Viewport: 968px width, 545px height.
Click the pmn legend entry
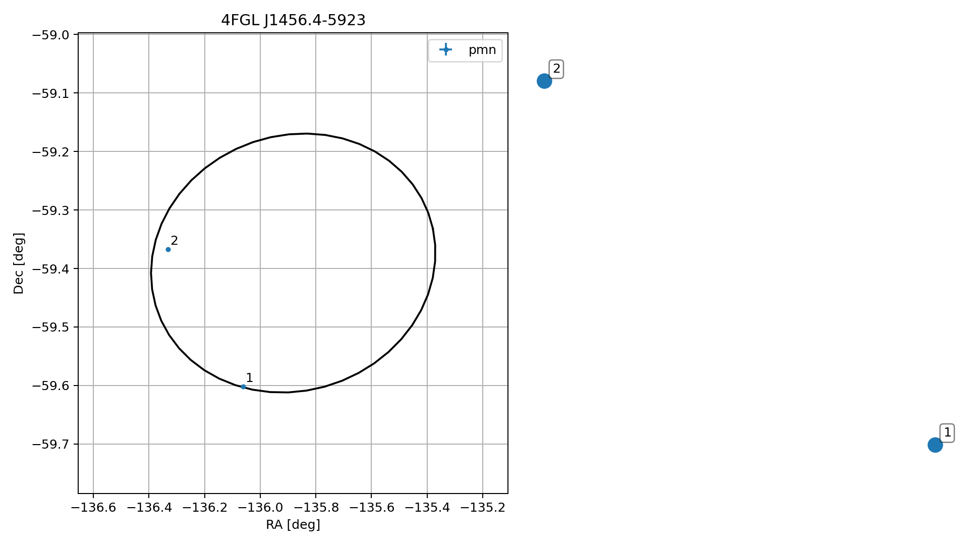[465, 50]
